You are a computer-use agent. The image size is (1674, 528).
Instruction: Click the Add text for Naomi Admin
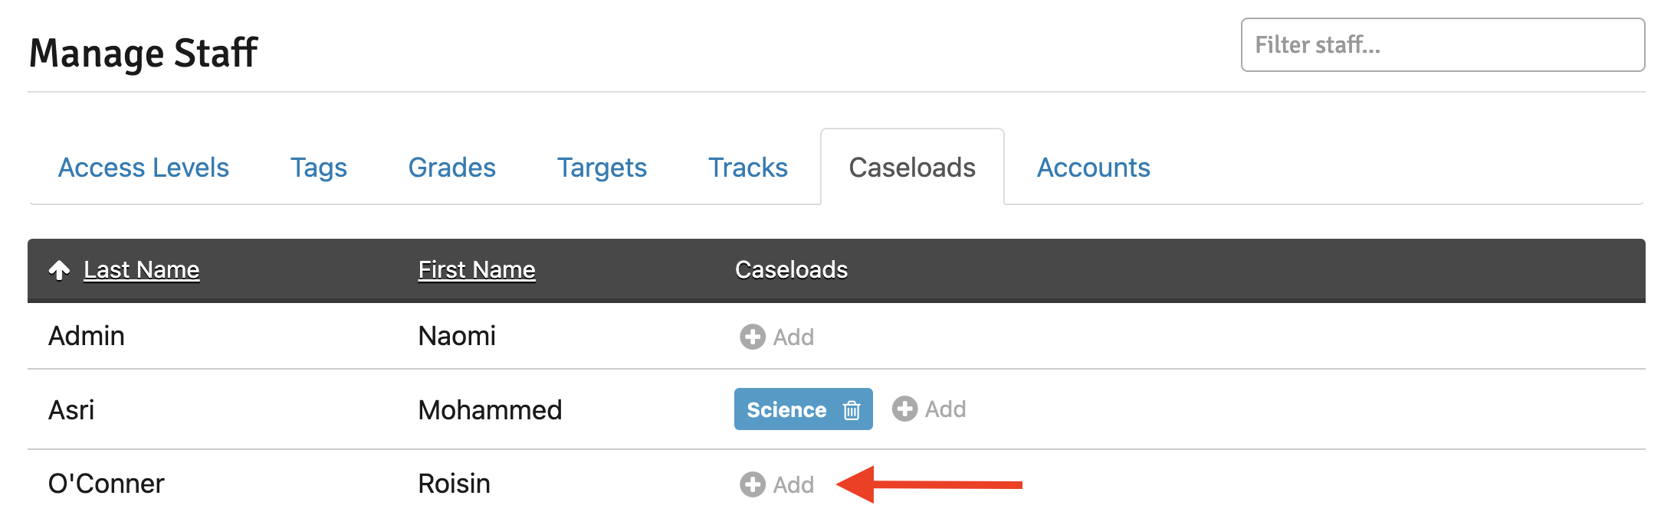click(793, 337)
